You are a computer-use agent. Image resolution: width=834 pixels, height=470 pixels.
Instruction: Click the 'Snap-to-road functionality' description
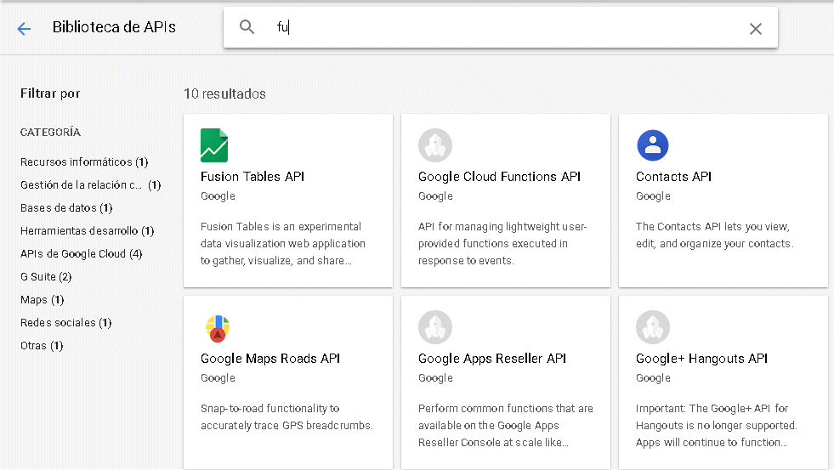287,416
